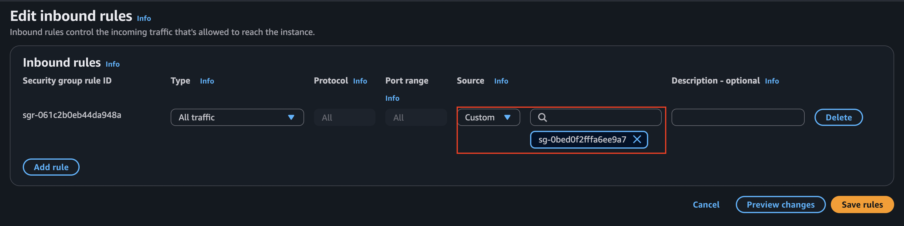Viewport: 904px width, 226px height.
Task: Click the disabled Port range All field
Action: (415, 117)
